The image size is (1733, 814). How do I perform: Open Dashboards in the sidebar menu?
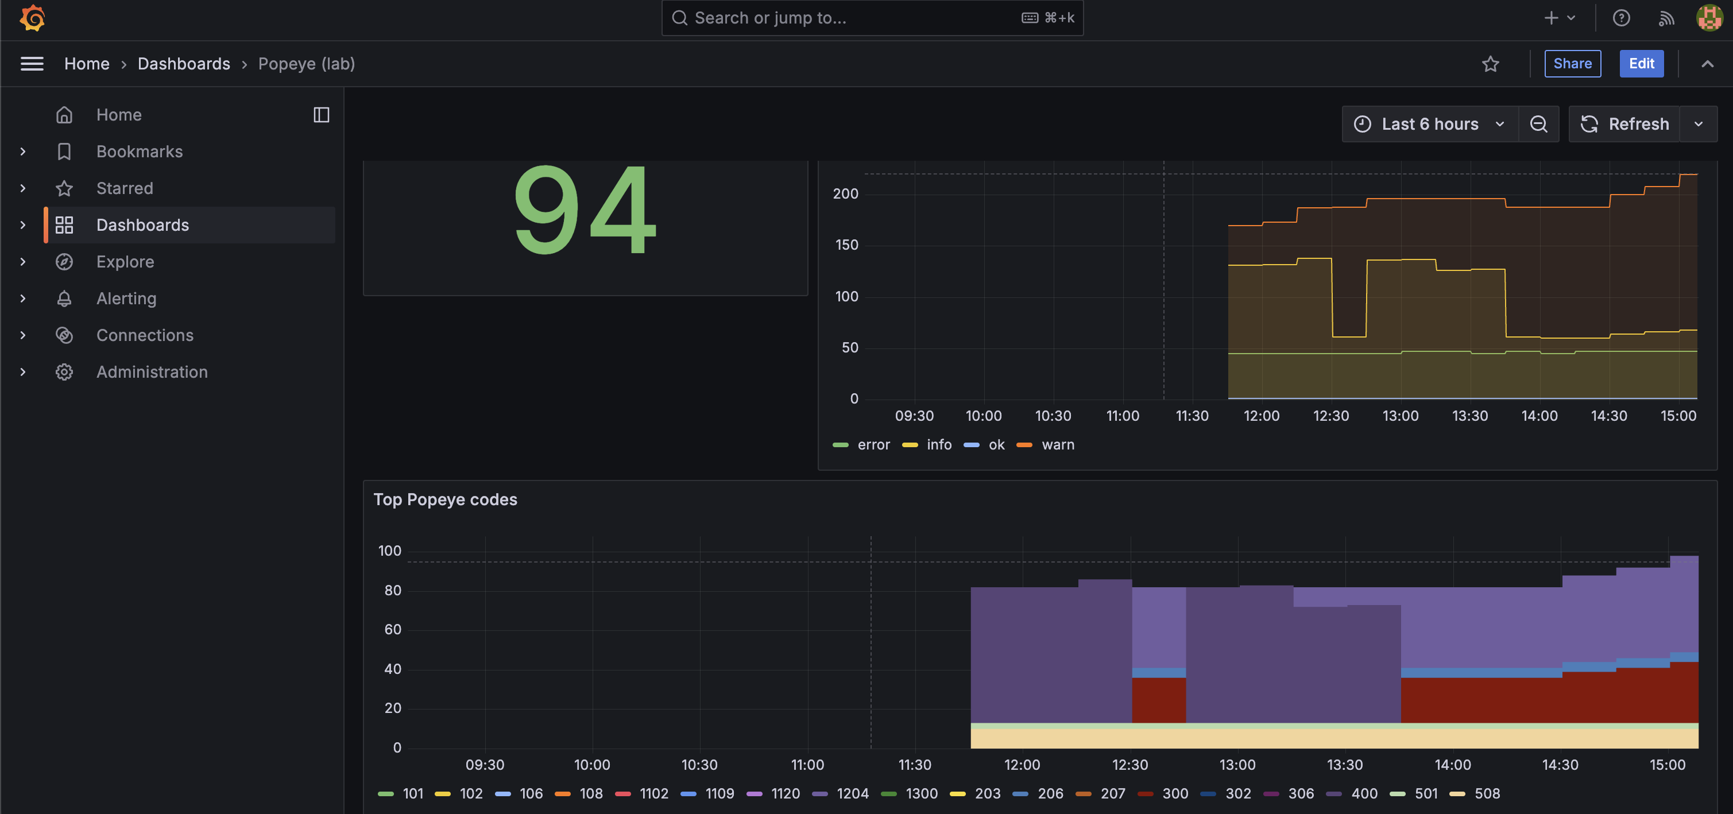[x=142, y=224]
